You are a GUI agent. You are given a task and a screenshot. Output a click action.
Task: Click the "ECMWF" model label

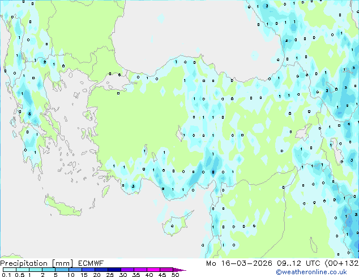click(x=91, y=263)
